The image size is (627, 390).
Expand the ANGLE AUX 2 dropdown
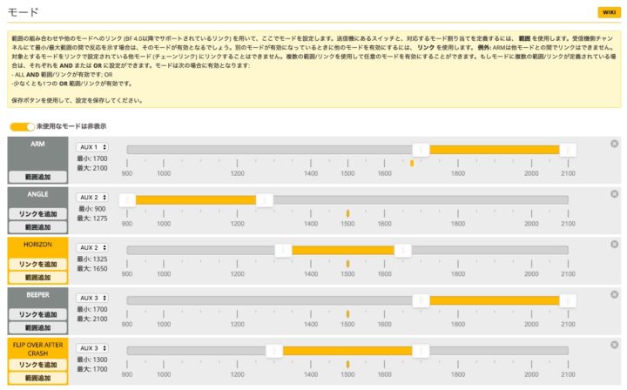pyautogui.click(x=92, y=198)
